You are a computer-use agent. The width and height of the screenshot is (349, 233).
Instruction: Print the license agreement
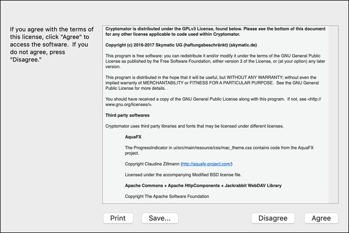pos(118,218)
